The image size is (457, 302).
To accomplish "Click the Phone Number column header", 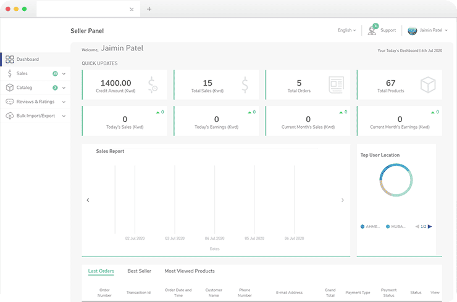I will tap(245, 293).
